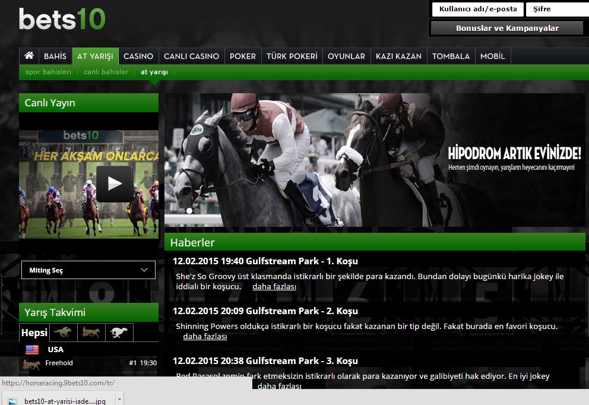Go to KAZI KAZAN
This screenshot has height=405, width=589.
[x=398, y=56]
